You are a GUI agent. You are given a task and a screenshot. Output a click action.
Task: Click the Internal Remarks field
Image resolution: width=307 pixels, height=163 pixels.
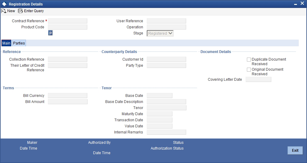coord(166,132)
